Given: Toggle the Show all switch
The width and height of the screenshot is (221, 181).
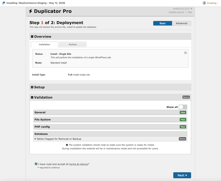Looking at the screenshot, I should click(x=183, y=107).
